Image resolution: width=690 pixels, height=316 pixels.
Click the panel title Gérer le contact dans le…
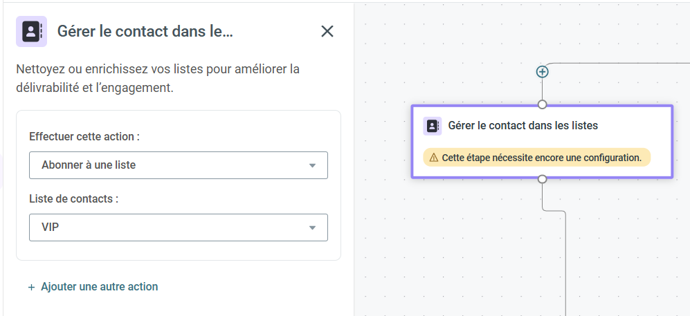145,32
